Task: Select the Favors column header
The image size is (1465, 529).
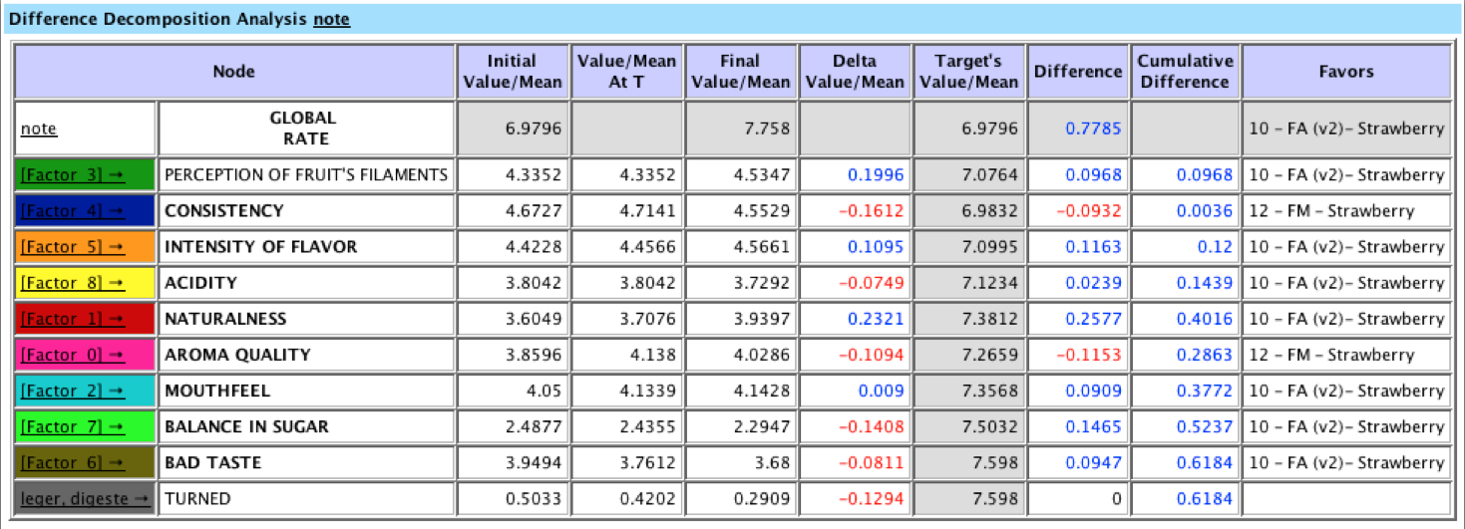Action: pos(1345,72)
